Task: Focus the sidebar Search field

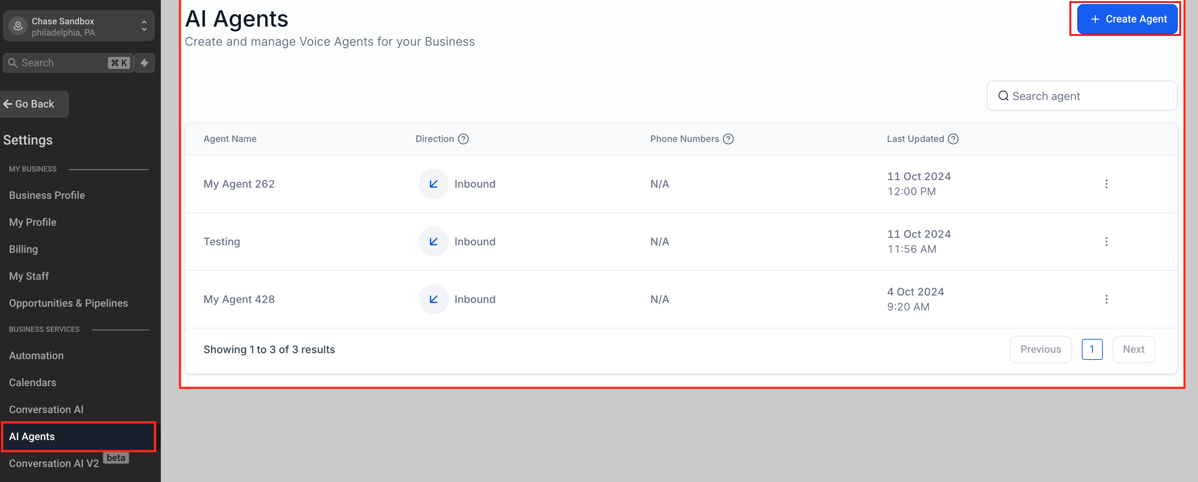Action: point(68,63)
